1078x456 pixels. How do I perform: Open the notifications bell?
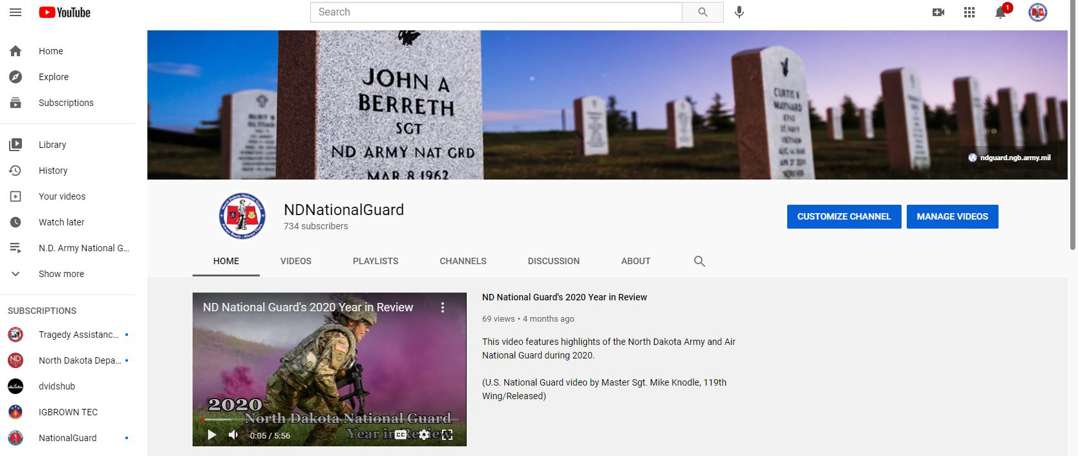1000,12
